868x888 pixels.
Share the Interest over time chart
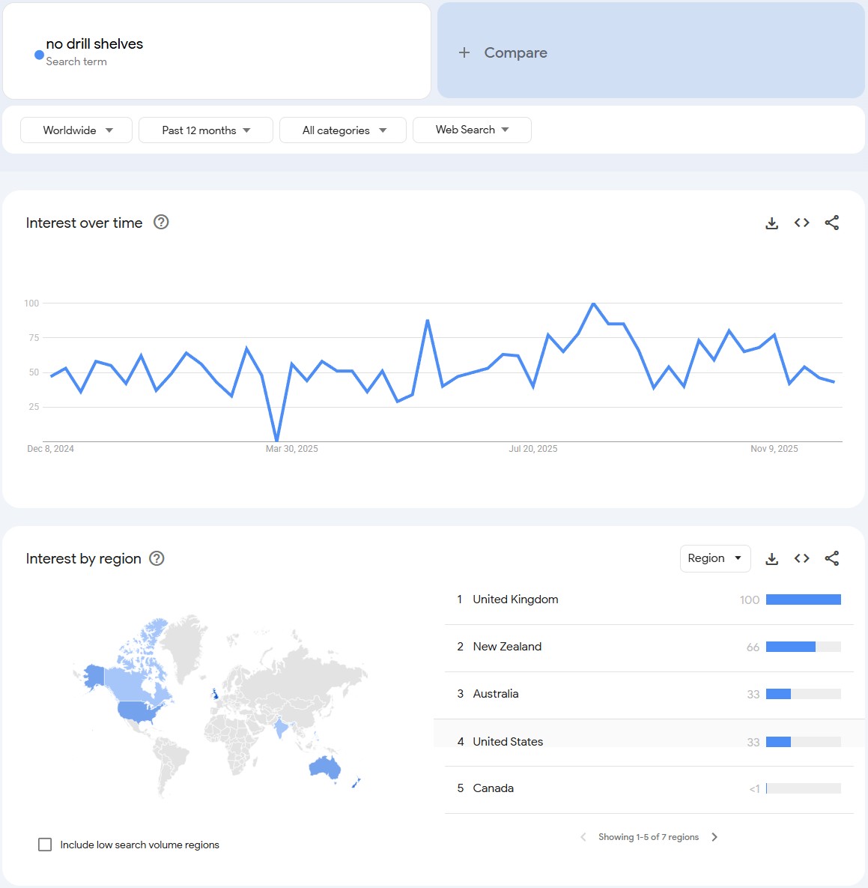coord(831,223)
